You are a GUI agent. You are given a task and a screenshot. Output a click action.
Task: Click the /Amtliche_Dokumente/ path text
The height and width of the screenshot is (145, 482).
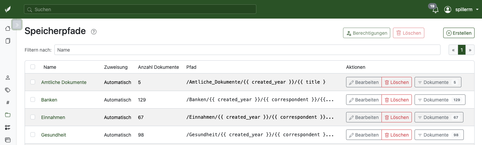tap(256, 82)
